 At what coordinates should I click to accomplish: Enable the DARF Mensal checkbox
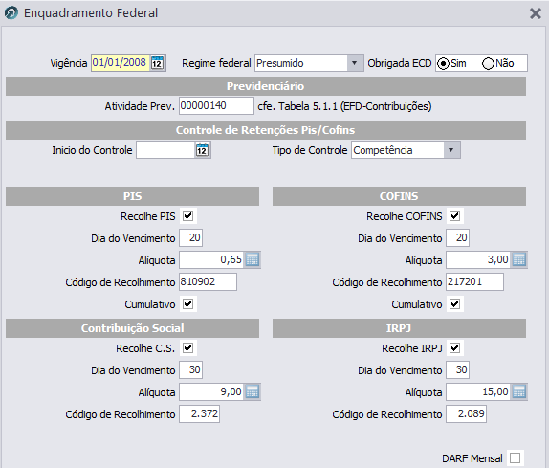tap(515, 457)
